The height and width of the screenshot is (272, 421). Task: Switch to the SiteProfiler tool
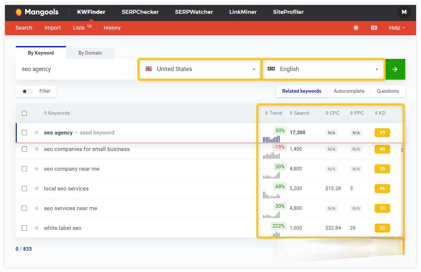288,12
